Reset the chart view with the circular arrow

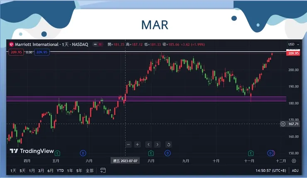pyautogui.click(x=168, y=145)
